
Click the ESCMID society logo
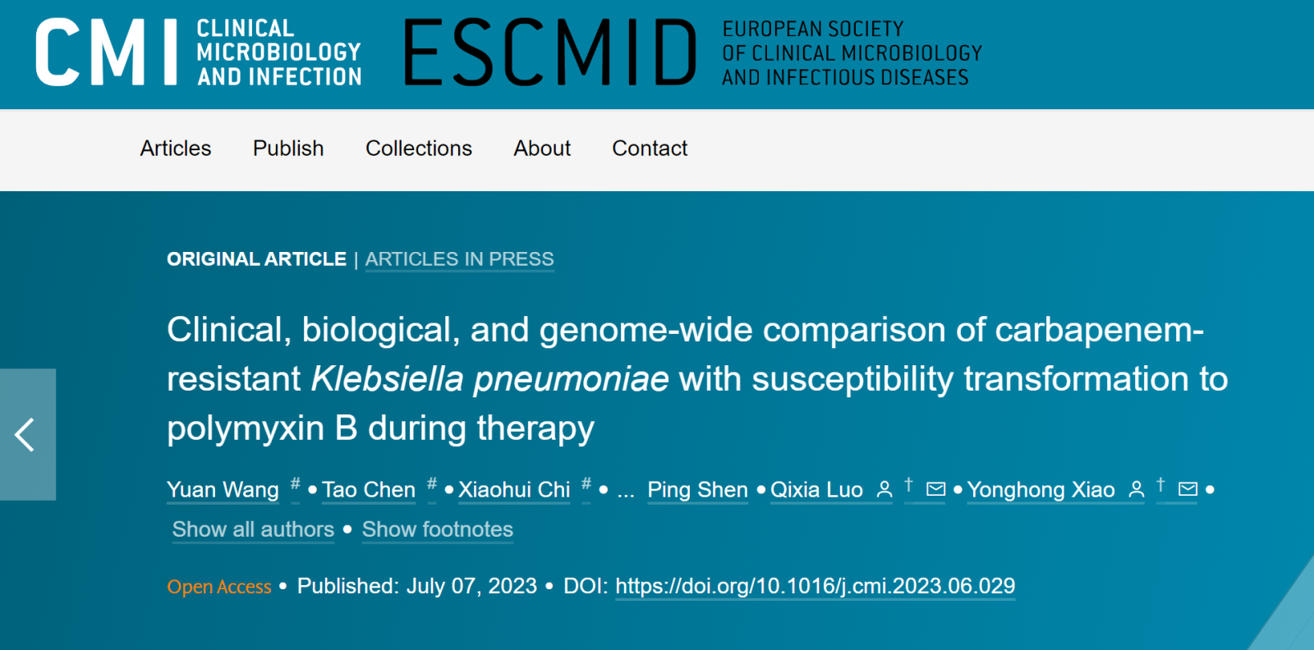click(x=691, y=53)
